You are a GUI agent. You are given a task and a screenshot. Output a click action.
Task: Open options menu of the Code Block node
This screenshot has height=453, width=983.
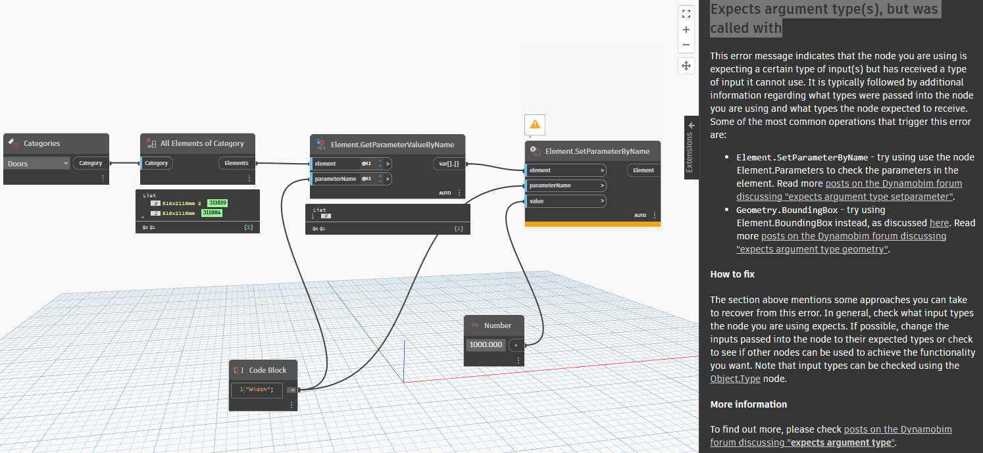tap(291, 405)
